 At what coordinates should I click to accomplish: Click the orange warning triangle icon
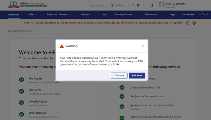tap(62, 46)
